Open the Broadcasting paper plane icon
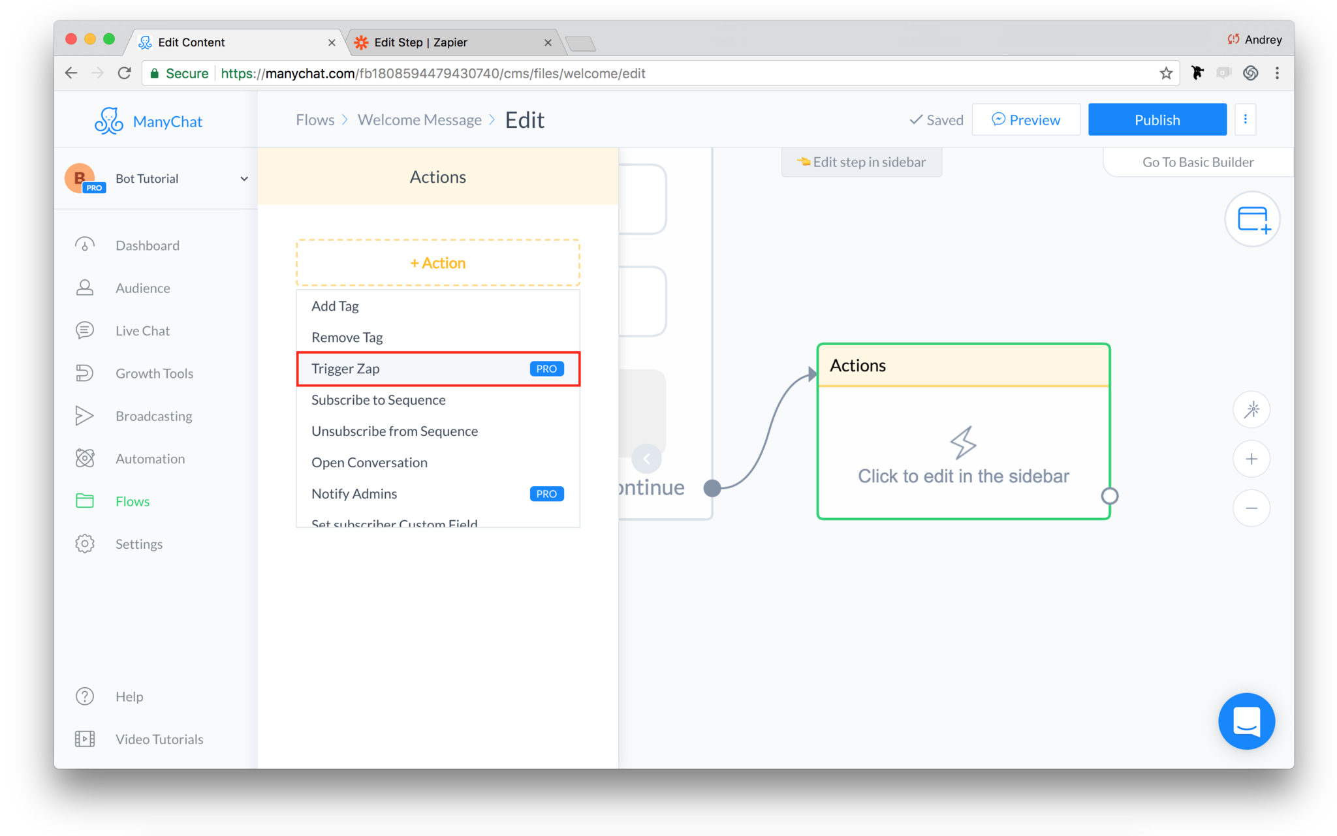Viewport: 1337px width, 836px height. [x=85, y=416]
